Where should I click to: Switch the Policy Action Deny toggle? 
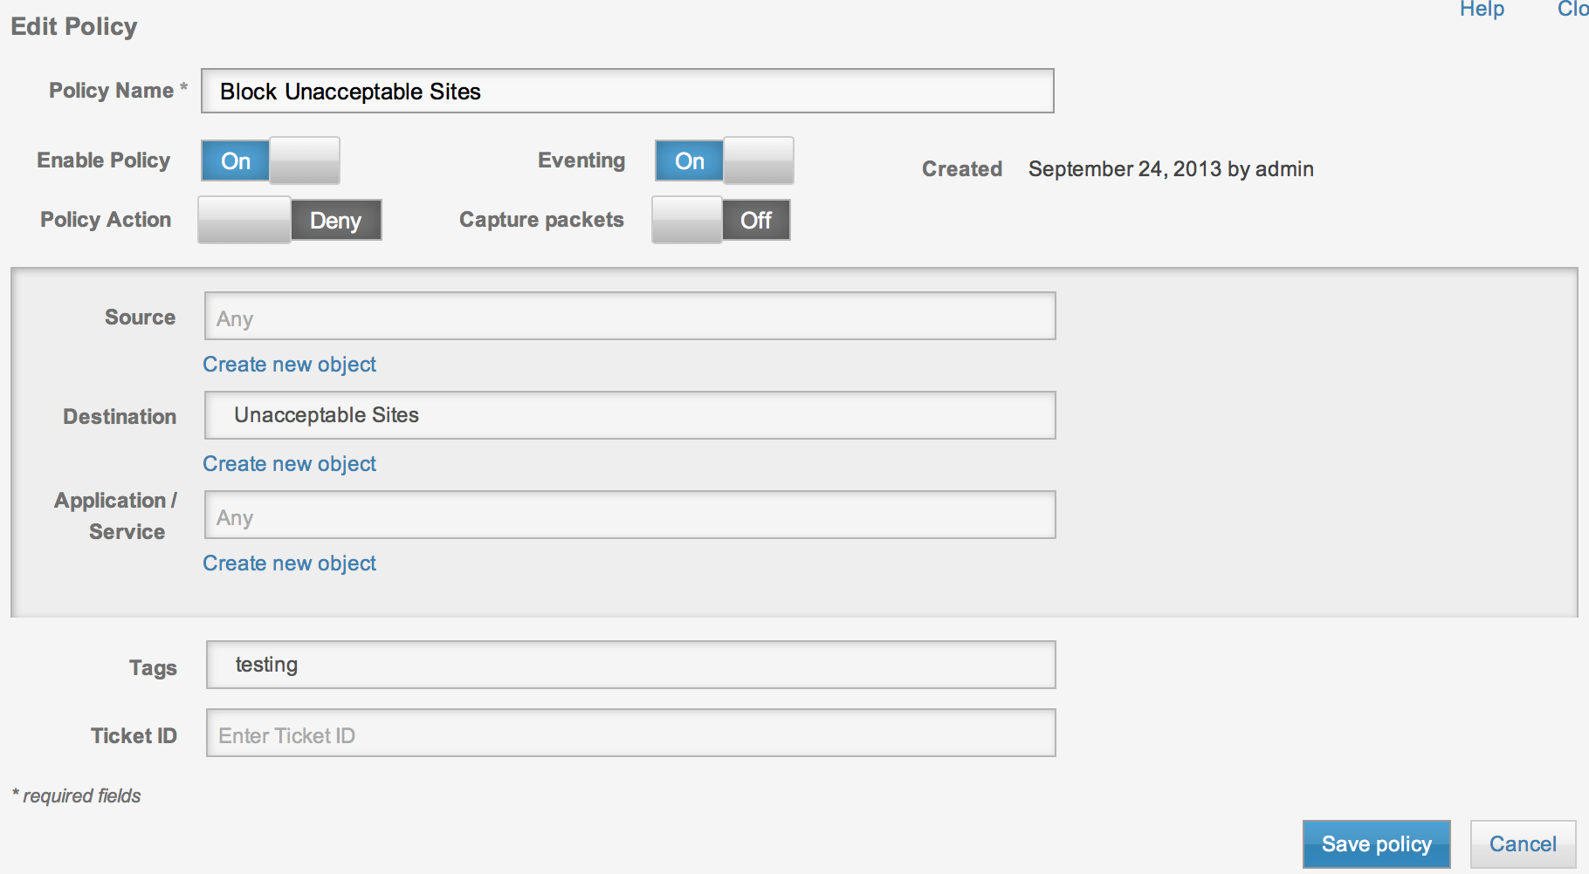point(290,220)
